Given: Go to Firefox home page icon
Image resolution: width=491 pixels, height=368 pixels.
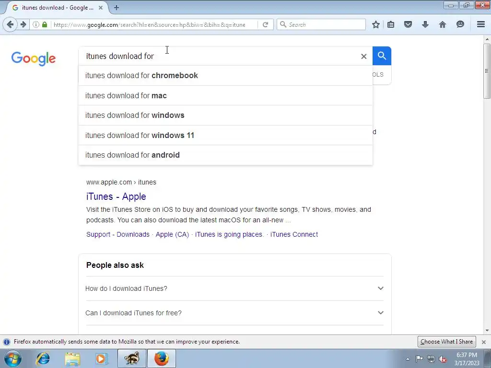Looking at the screenshot, I should [x=443, y=24].
